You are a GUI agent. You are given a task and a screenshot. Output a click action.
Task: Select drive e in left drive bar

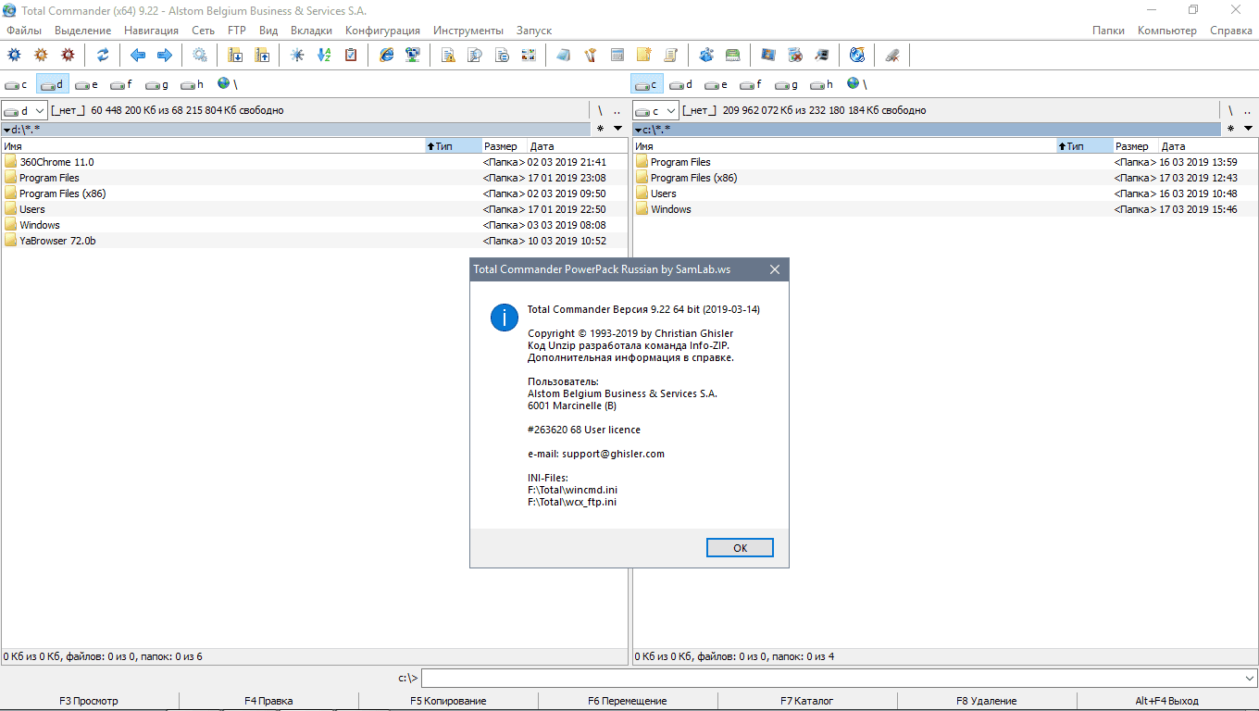coord(87,84)
